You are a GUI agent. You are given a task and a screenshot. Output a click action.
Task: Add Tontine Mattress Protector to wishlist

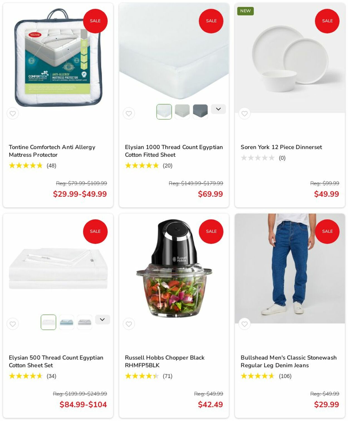13,113
